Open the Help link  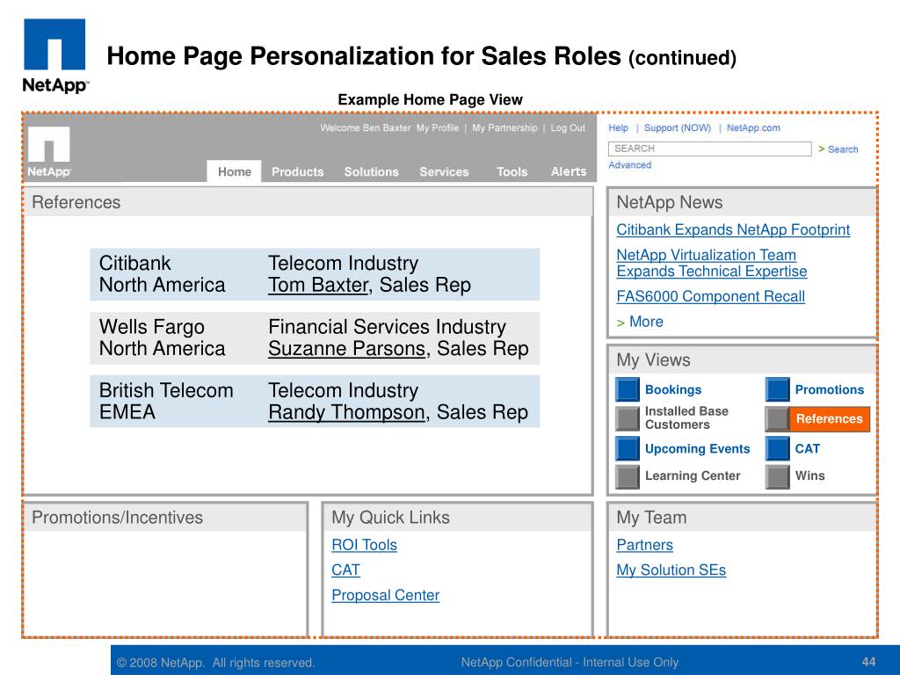618,127
